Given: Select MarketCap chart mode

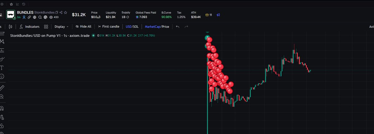Looking at the screenshot, I should 152,26.
